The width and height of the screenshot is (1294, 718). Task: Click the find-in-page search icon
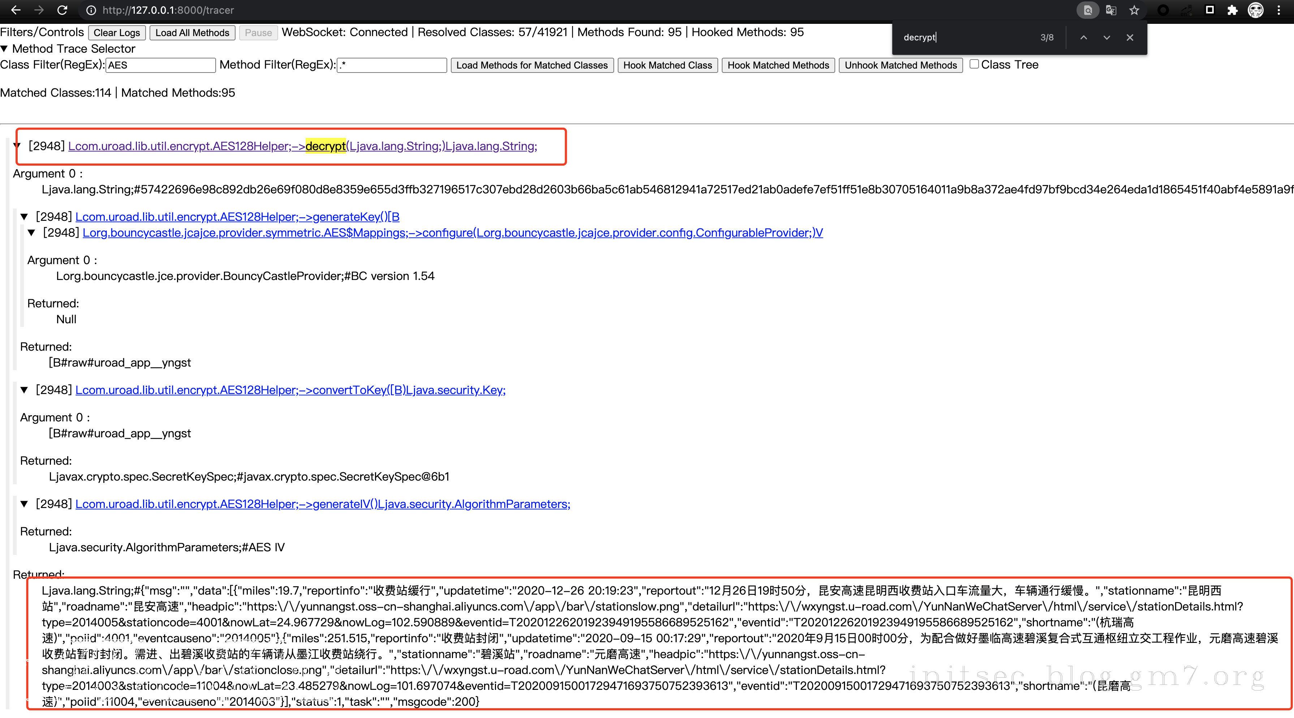(1087, 10)
